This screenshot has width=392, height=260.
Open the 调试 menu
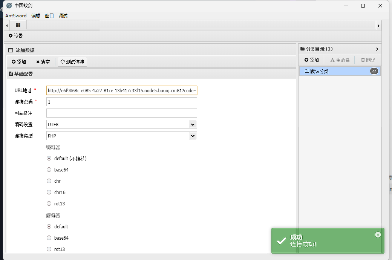63,16
